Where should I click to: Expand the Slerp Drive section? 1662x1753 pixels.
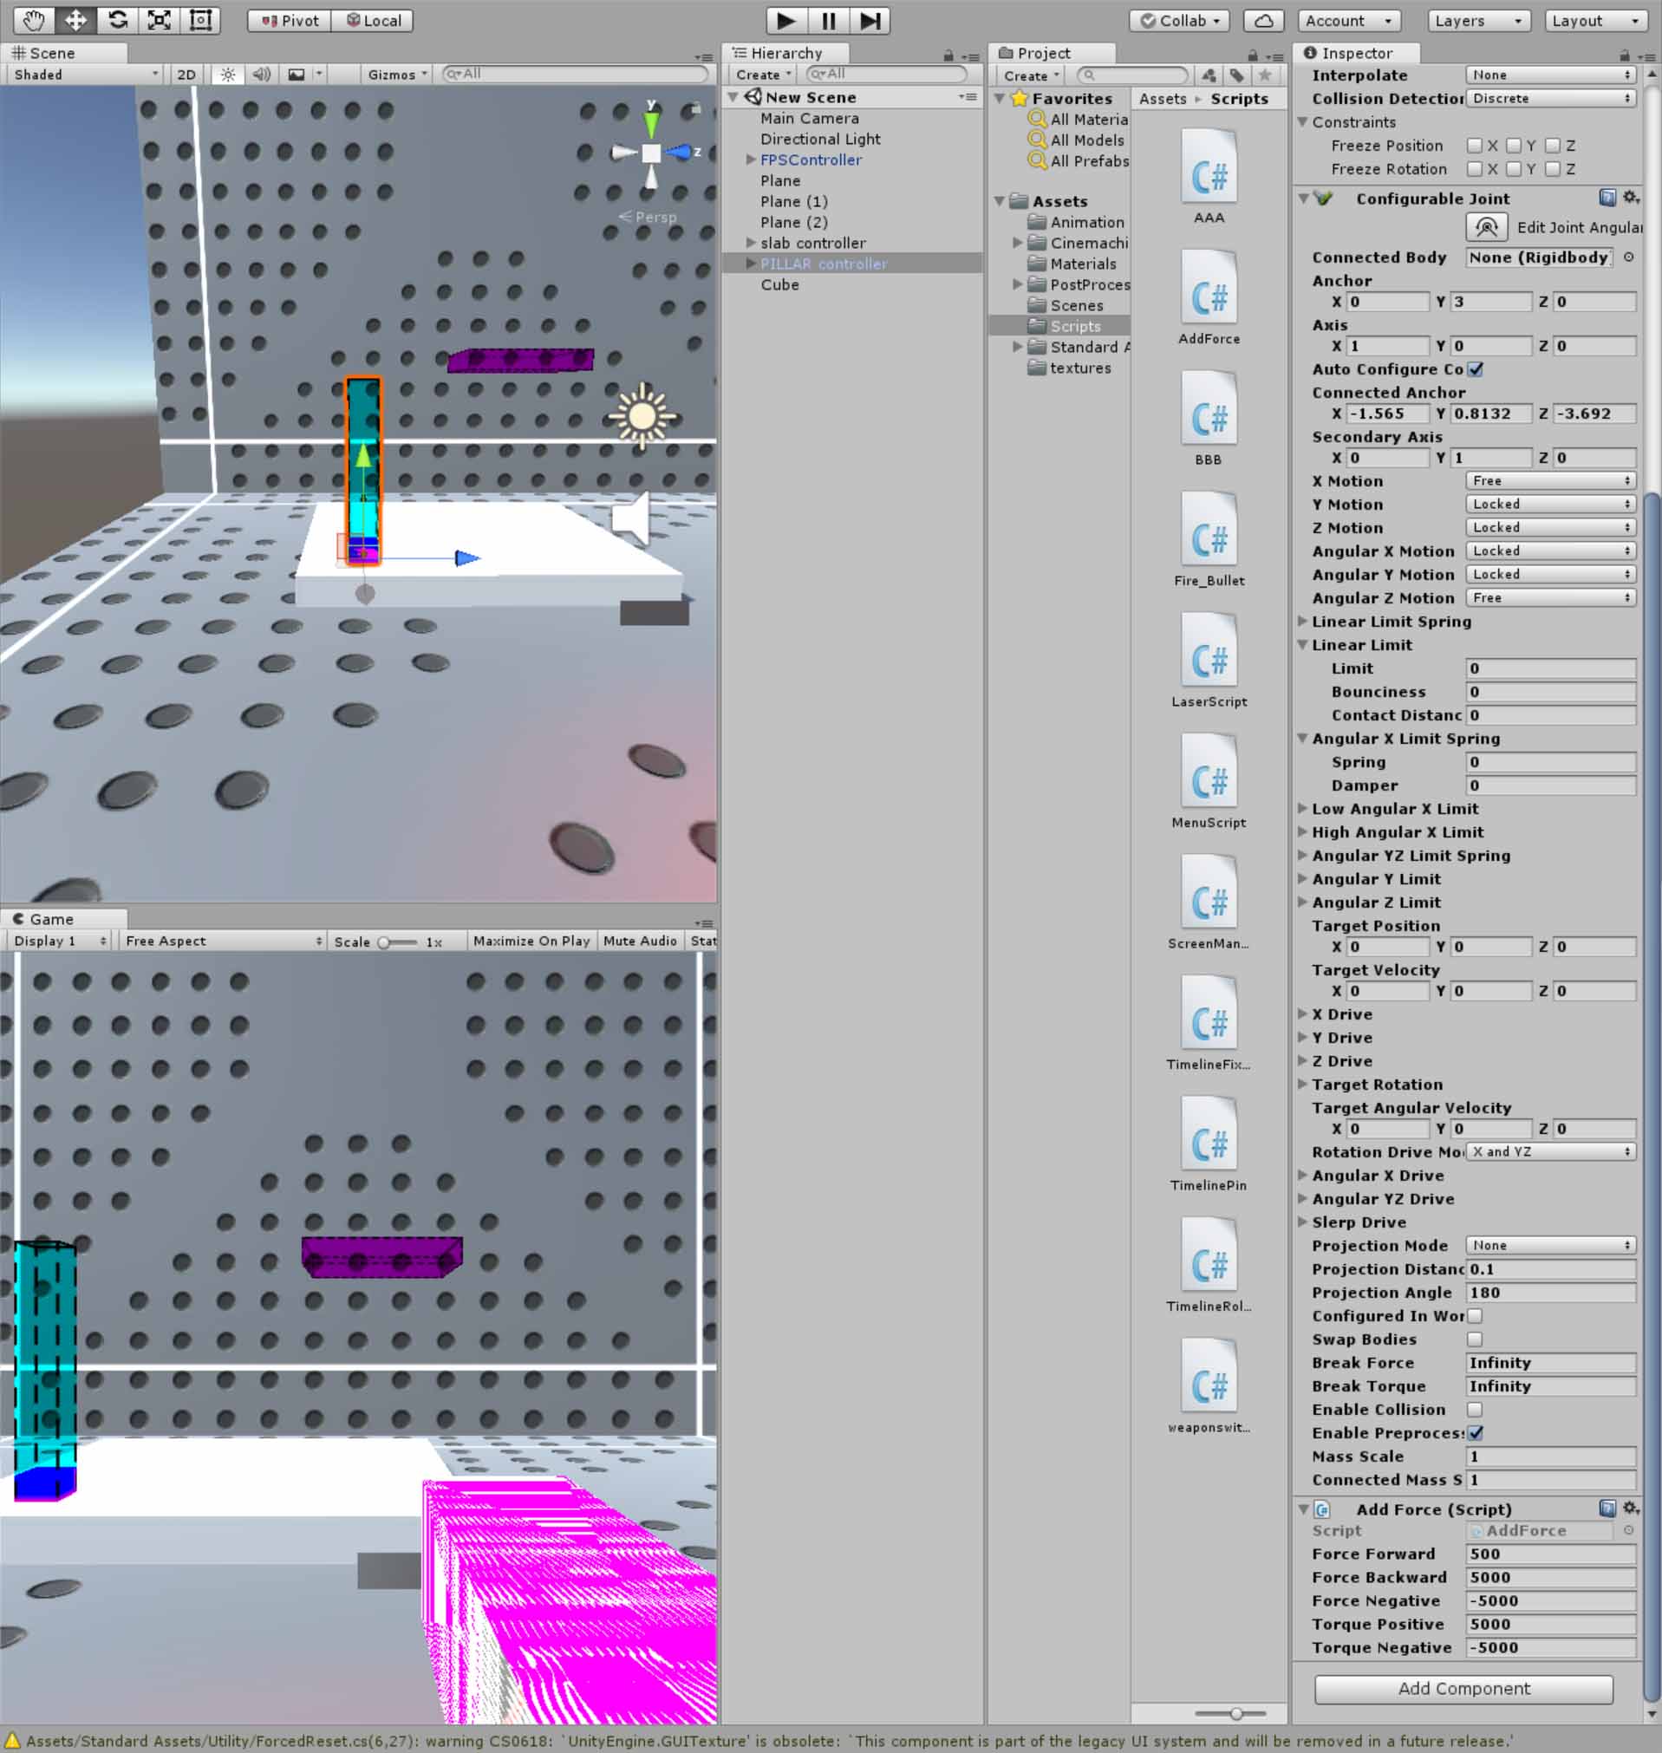[1303, 1222]
